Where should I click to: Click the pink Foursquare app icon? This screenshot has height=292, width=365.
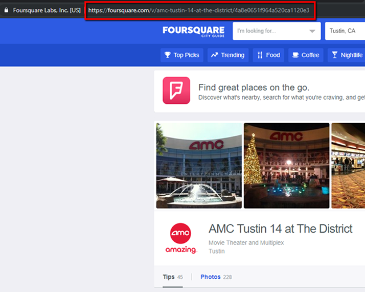click(176, 91)
